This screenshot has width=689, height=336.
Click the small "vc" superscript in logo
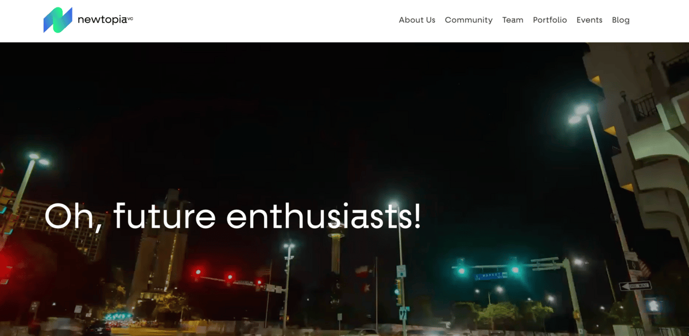click(130, 18)
